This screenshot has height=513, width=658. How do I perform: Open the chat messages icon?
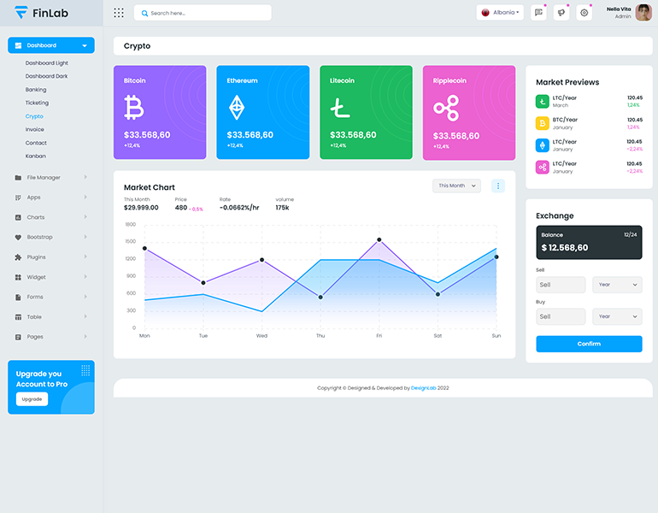538,13
